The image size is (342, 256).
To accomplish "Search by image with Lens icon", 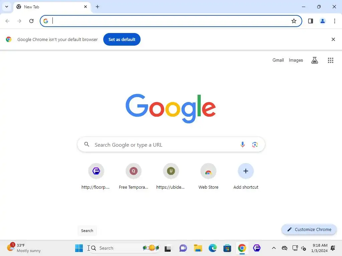I will [x=255, y=145].
